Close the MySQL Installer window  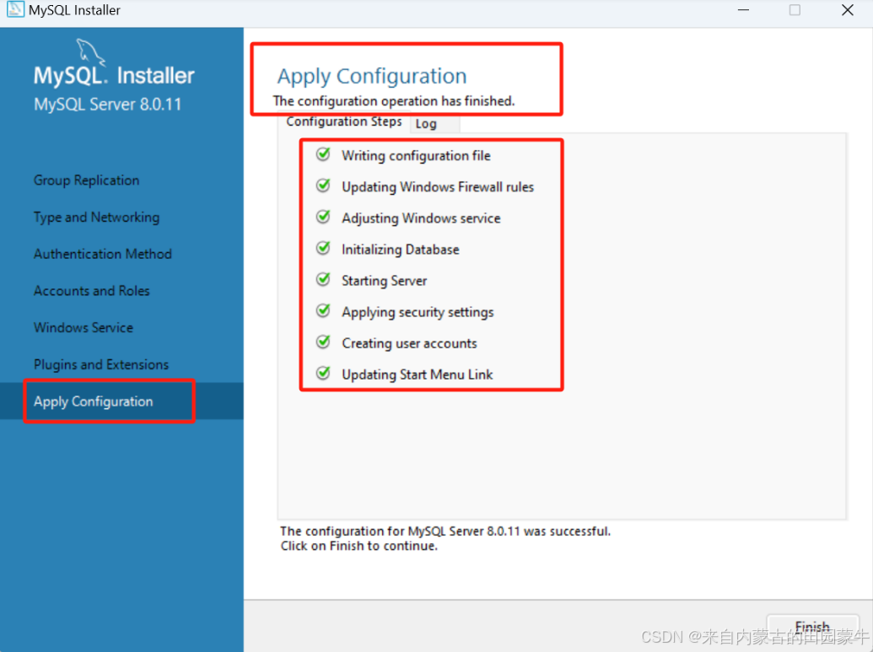tap(848, 10)
